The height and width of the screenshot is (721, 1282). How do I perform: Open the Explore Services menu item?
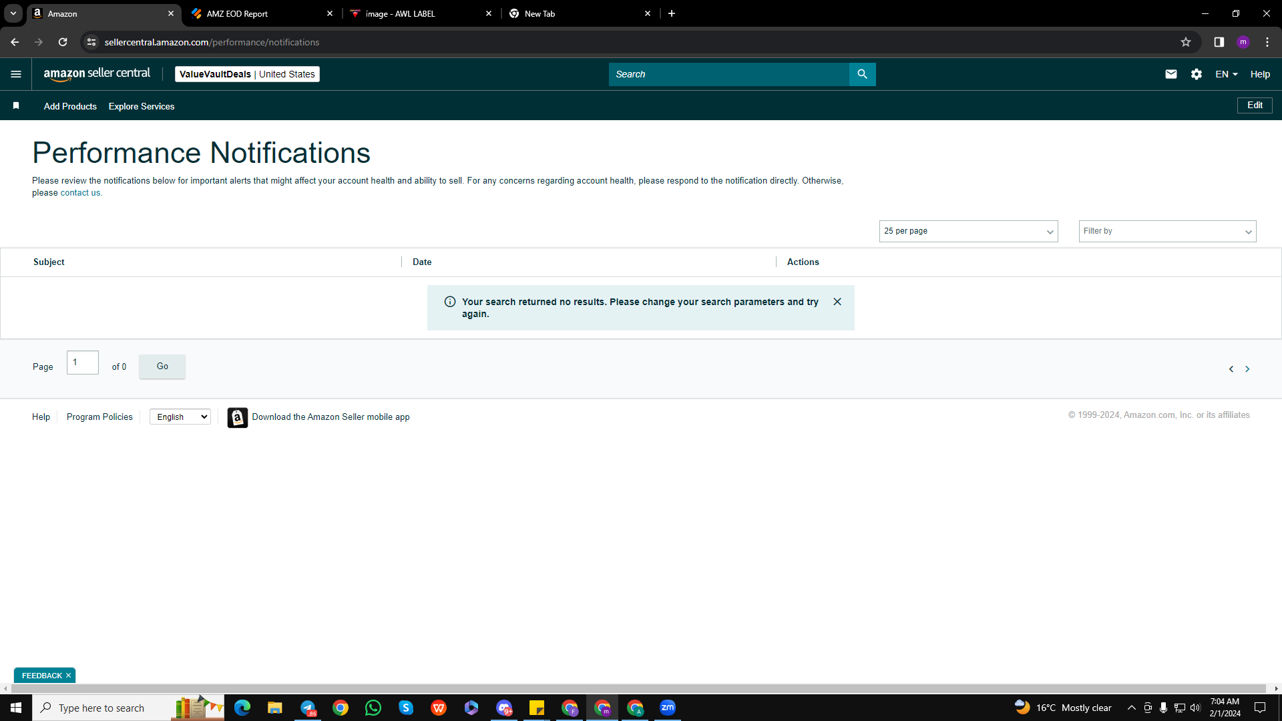pos(142,106)
